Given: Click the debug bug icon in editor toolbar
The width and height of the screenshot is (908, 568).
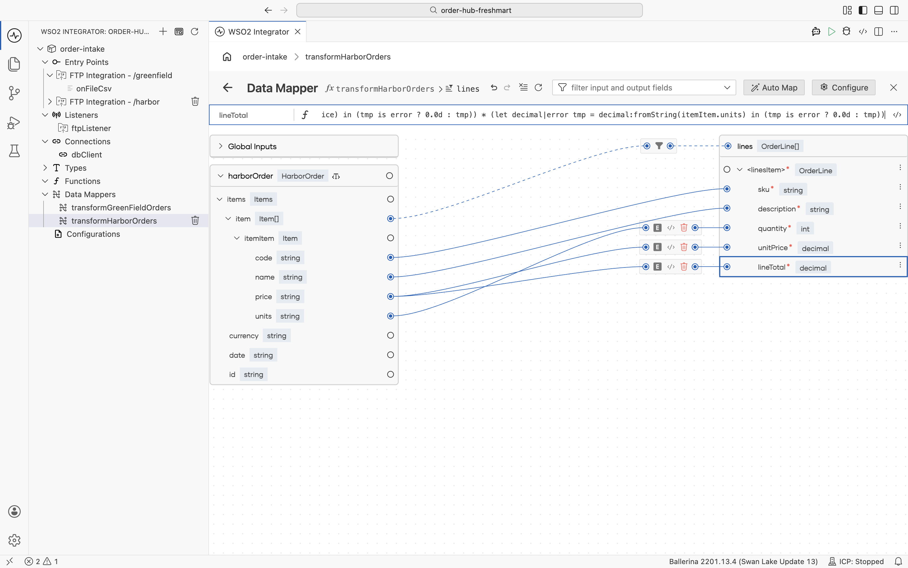Looking at the screenshot, I should 846,32.
